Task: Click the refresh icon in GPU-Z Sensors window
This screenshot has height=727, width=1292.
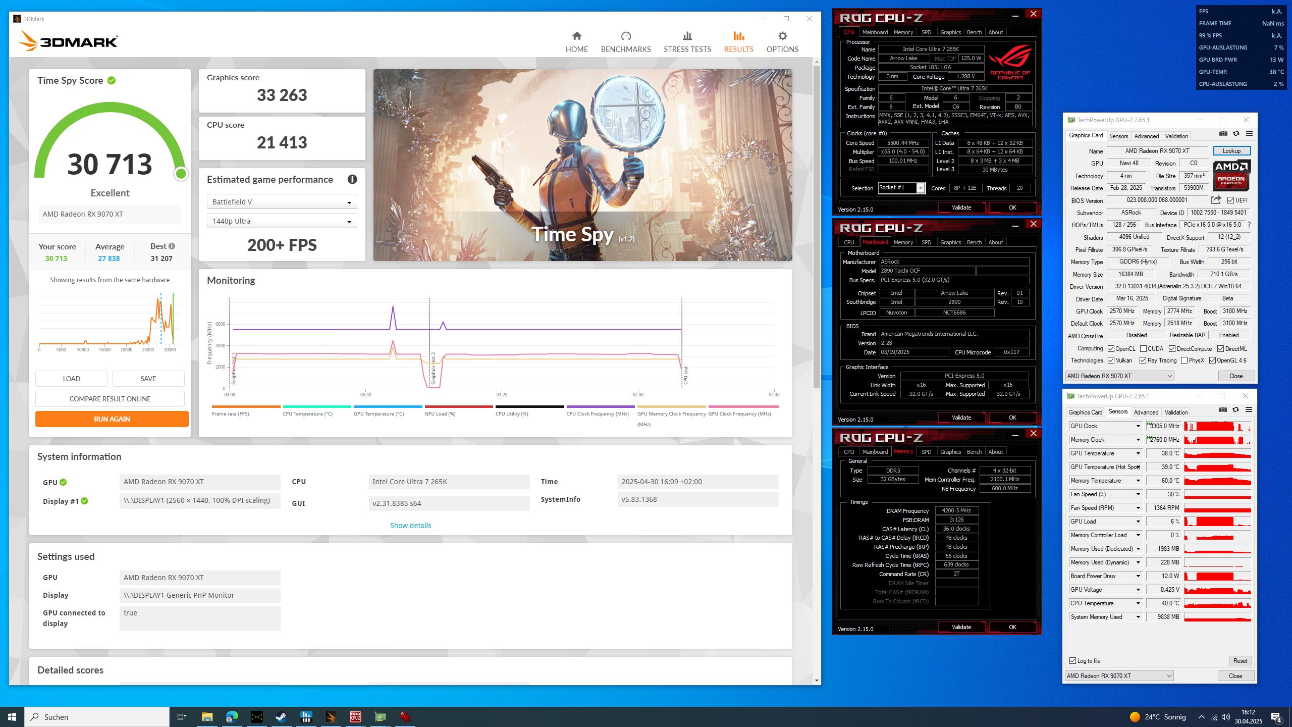Action: [1235, 410]
